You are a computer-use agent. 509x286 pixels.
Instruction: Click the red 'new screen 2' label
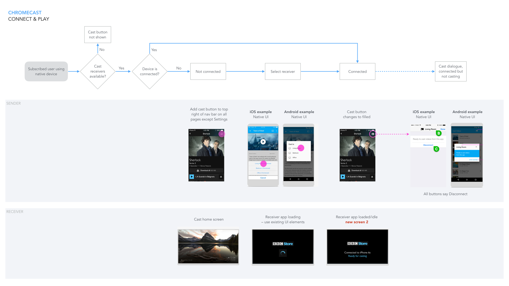click(357, 222)
